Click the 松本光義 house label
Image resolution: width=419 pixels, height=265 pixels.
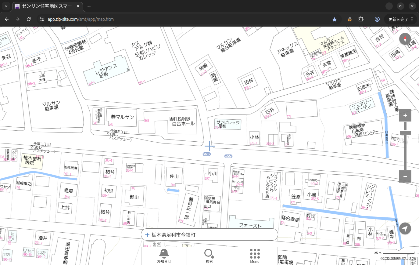(71, 168)
